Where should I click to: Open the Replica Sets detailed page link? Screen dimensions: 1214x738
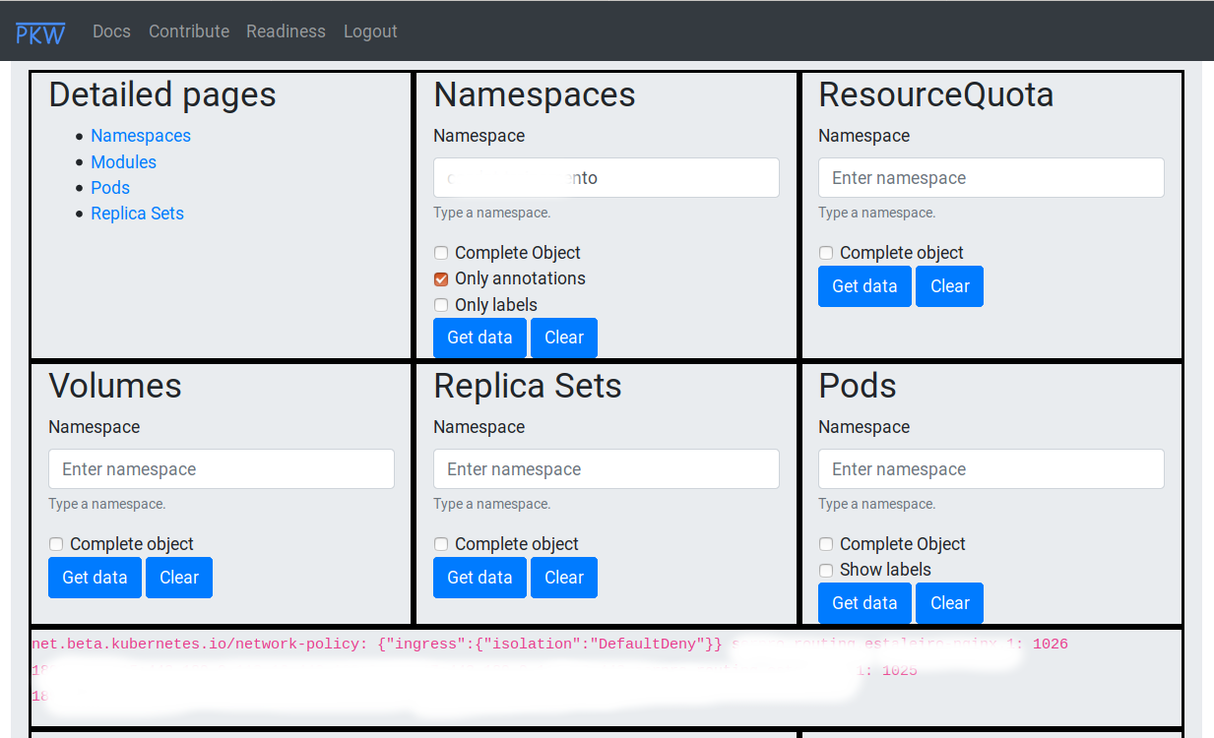137,214
